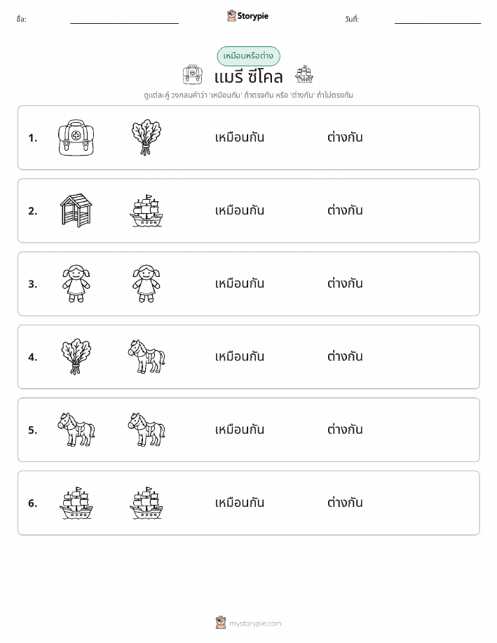This screenshot has height=643, width=497.
Task: Click the wooden hut picture in row 2
Action: click(76, 210)
